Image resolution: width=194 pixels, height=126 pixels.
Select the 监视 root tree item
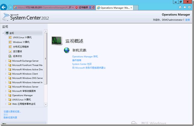coord(23,33)
